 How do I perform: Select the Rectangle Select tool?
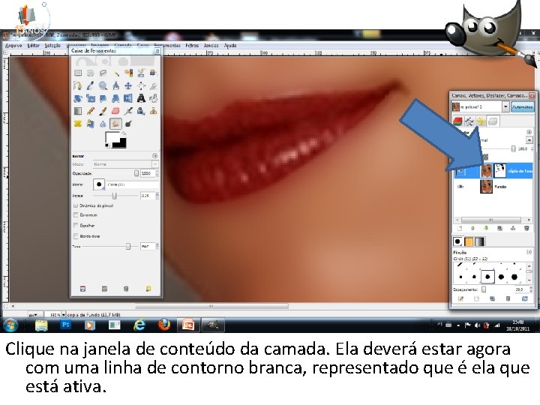(78, 73)
